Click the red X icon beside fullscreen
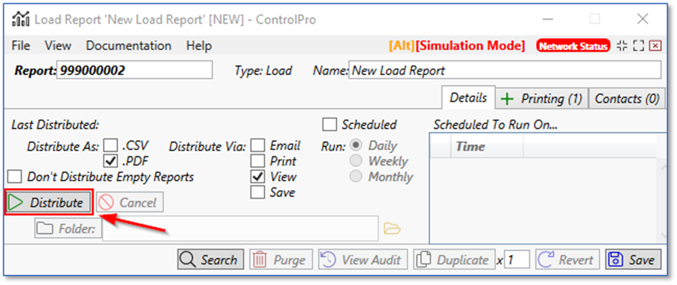The image size is (677, 285). 655,46
